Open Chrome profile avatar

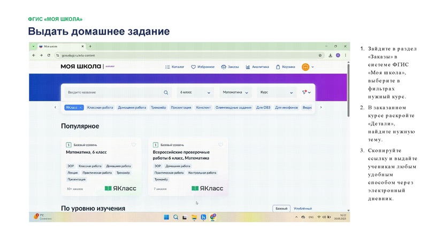coord(338,55)
